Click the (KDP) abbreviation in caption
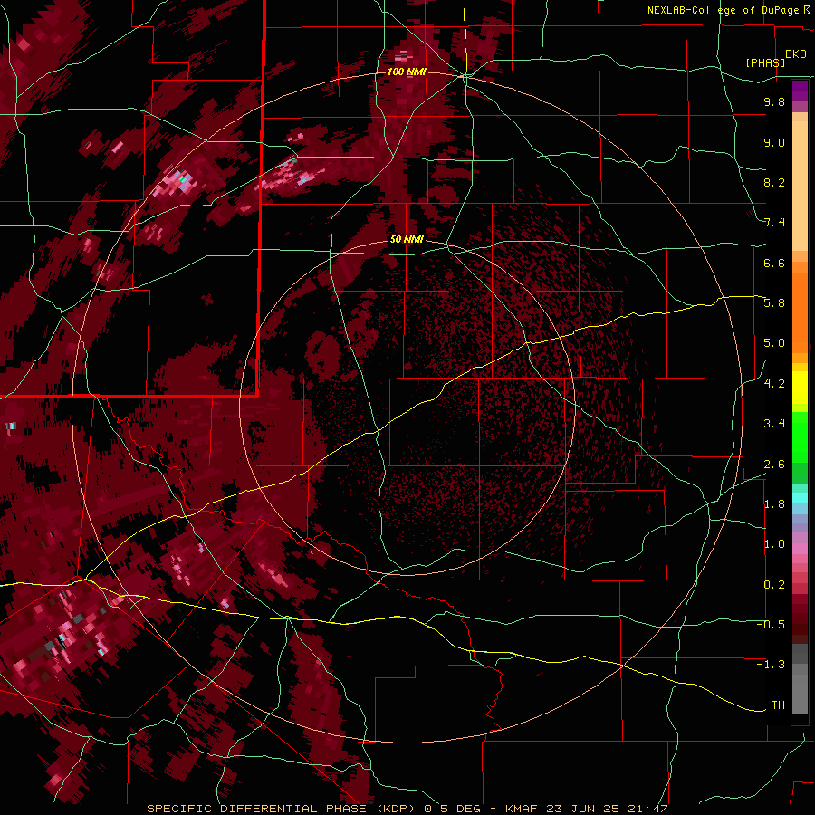Image resolution: width=815 pixels, height=815 pixels. [x=396, y=809]
